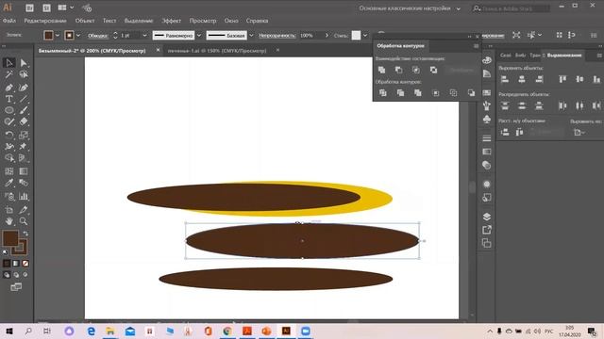Choose the Ellipse shape tool
604x339 pixels.
[x=9, y=110]
